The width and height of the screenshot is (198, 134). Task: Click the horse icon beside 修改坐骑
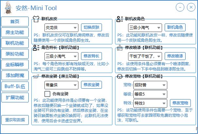tap(36, 76)
